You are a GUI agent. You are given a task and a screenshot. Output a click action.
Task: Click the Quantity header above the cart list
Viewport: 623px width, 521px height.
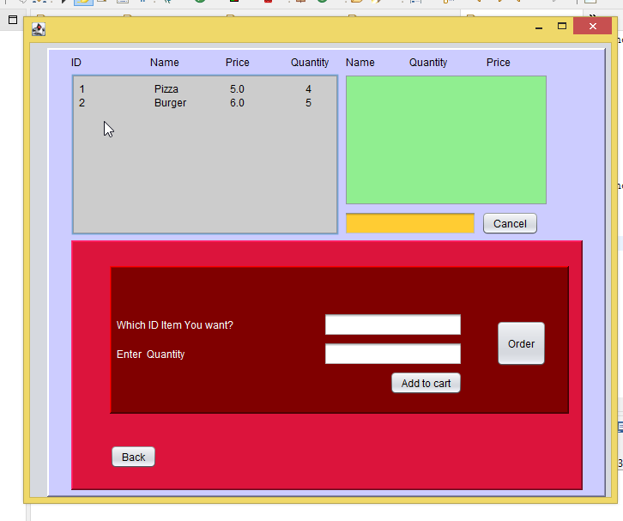428,63
